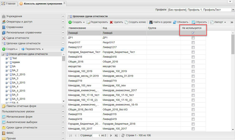Go to next page in pager
The image size is (235, 140).
coord(111,135)
